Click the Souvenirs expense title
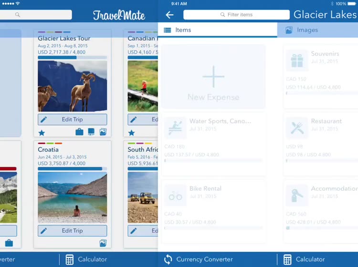Viewport: 358px width, 267px height. pos(325,54)
